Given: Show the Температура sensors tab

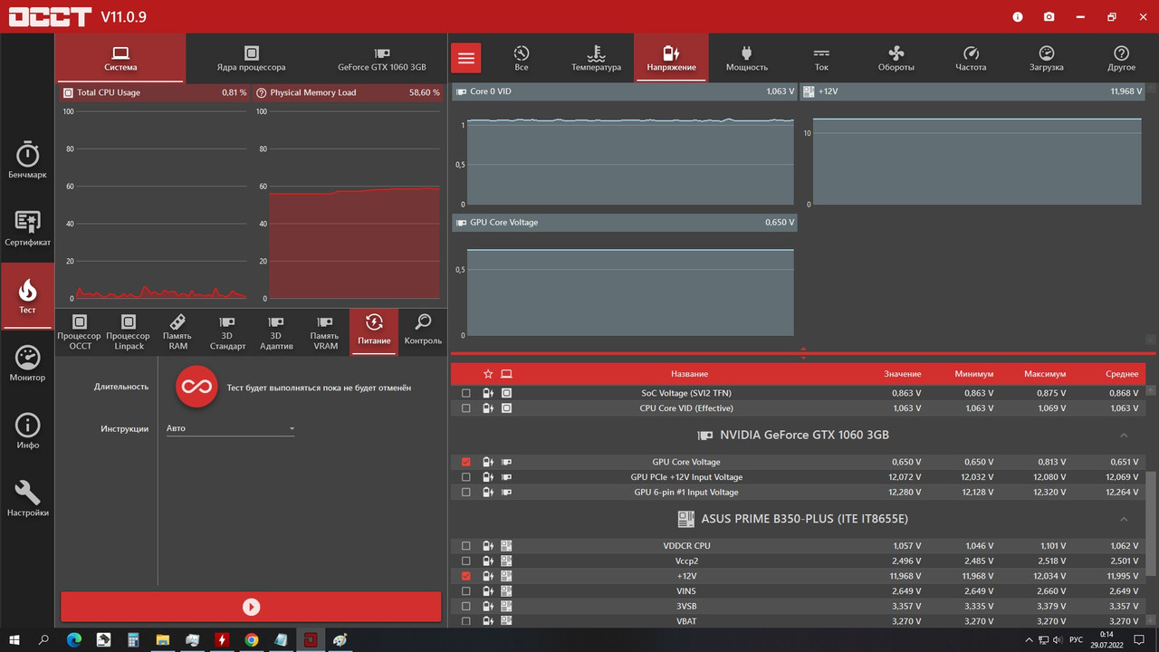Looking at the screenshot, I should [x=596, y=59].
